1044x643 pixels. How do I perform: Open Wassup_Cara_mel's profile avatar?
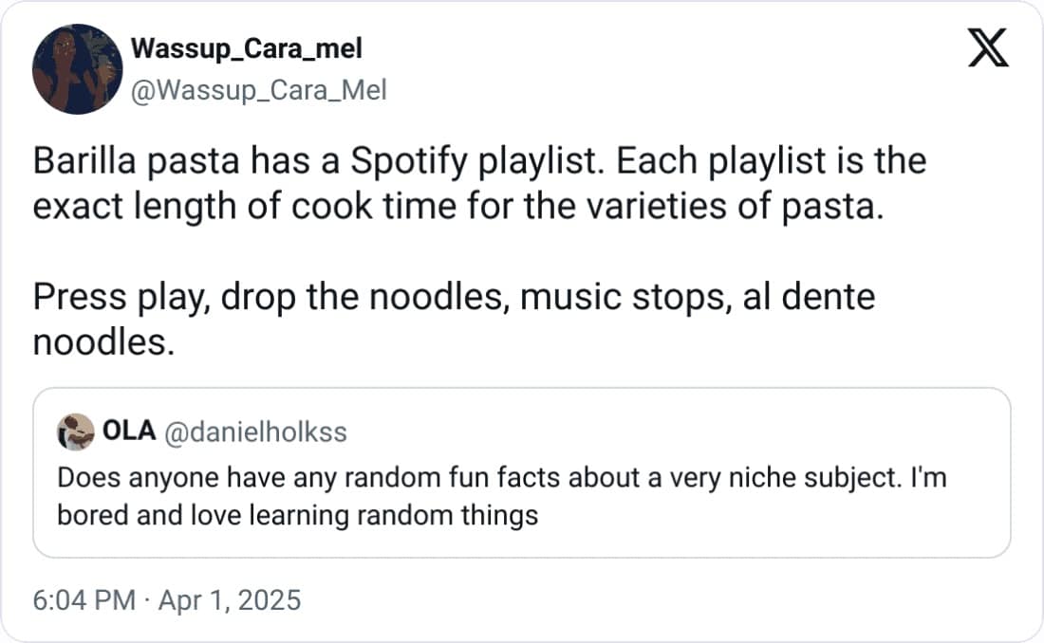pos(77,69)
